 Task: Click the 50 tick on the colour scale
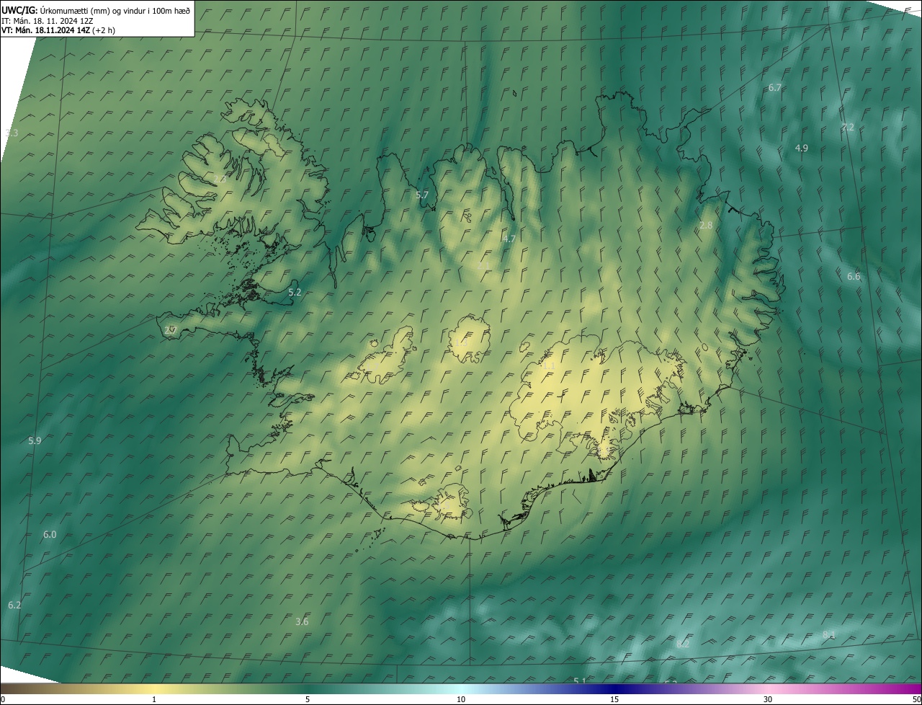916,699
